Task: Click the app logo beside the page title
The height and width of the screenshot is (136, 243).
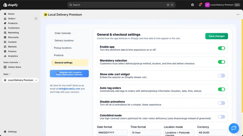Action: [x=45, y=15]
